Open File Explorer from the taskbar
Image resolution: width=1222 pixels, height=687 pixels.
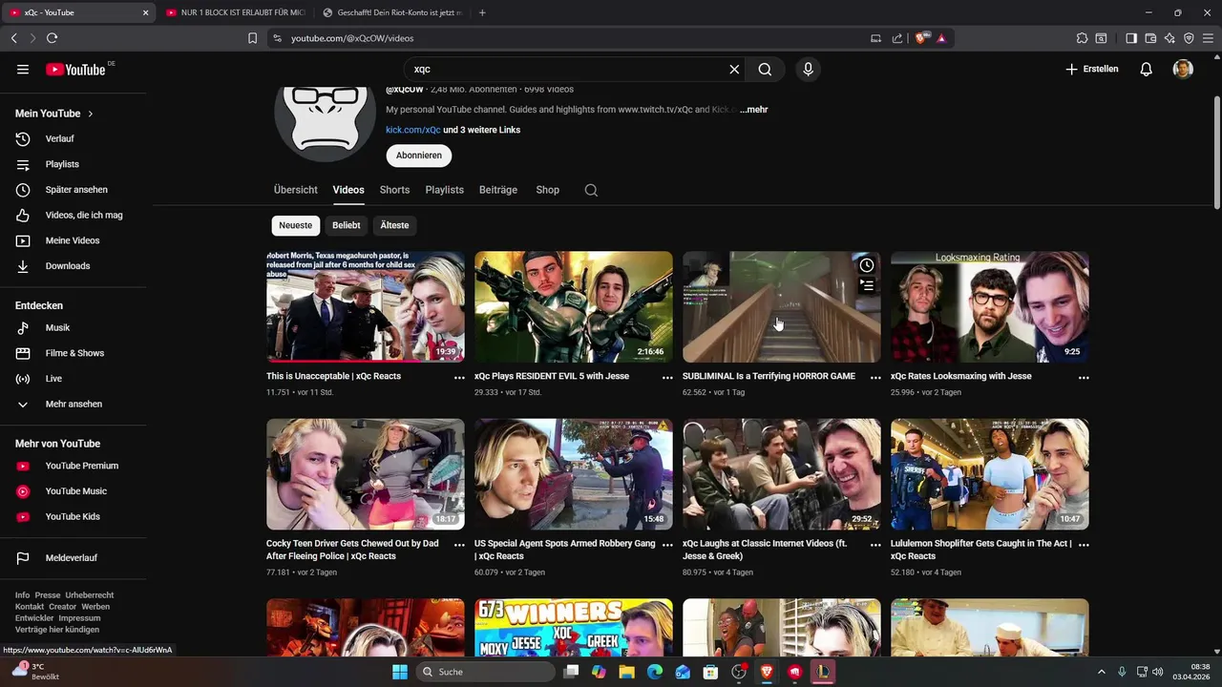point(626,672)
